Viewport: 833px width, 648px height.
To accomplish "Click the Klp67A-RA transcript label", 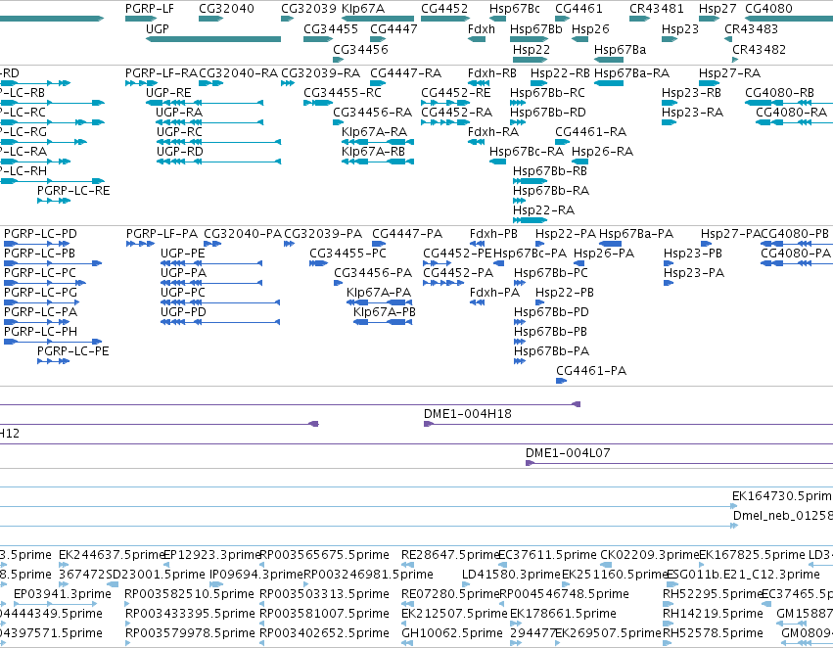I will coord(375,132).
